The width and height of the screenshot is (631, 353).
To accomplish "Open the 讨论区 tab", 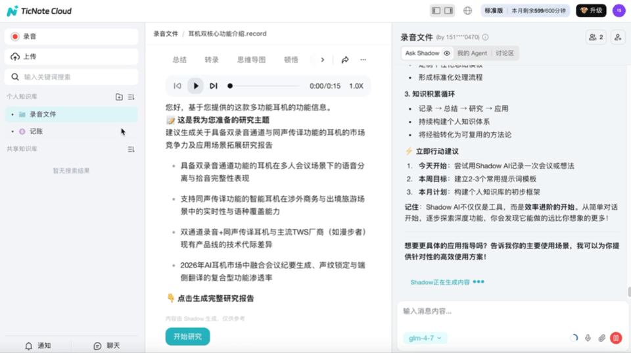I will point(505,53).
